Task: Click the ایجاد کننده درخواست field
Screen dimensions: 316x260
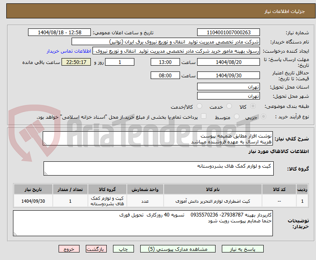Action: coord(176,51)
